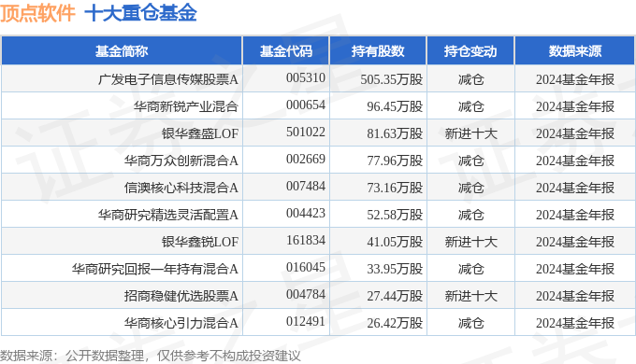This screenshot has height=364, width=636.
Task: Click the 持仓变动 column header
Action: (x=470, y=51)
